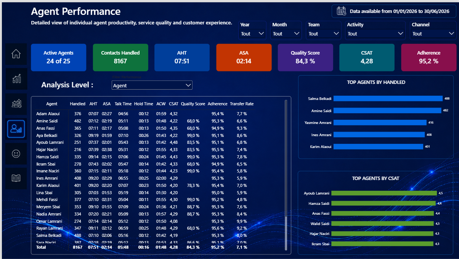Select Hajar Naciri name in table

click(48, 150)
